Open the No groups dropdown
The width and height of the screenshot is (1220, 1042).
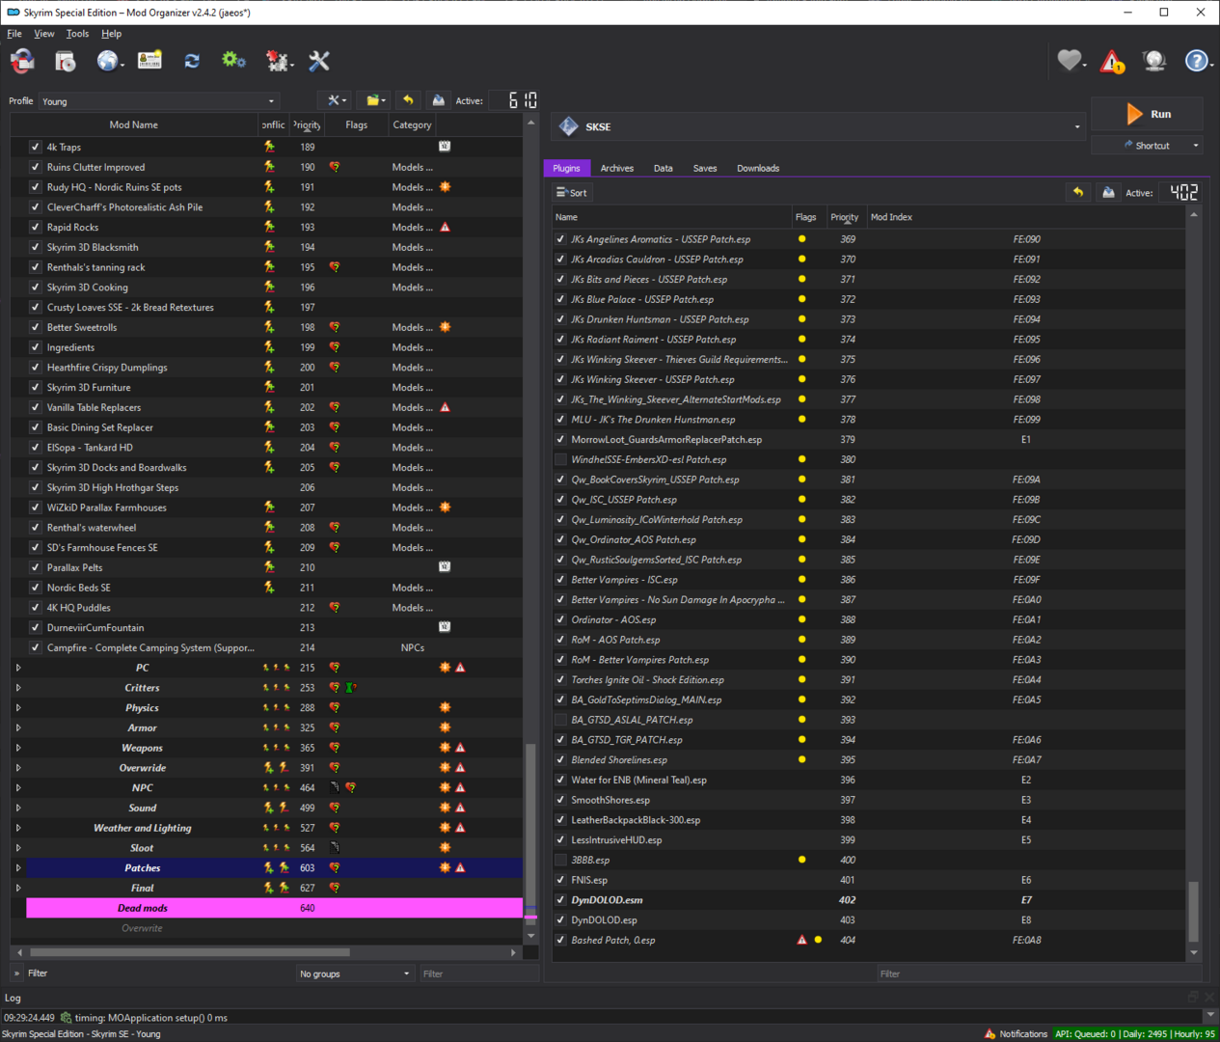pyautogui.click(x=354, y=973)
